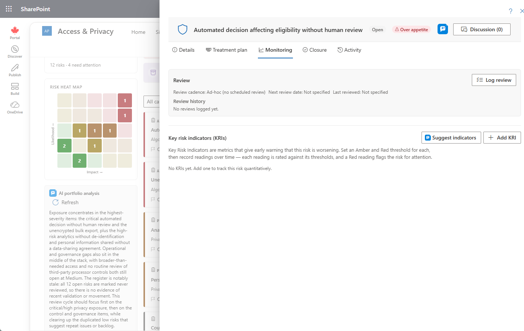The height and width of the screenshot is (331, 524).
Task: Refresh the AI portfolio analysis
Action: 66,202
